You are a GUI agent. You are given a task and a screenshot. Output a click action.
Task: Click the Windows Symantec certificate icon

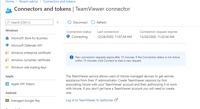[x=7, y=60]
